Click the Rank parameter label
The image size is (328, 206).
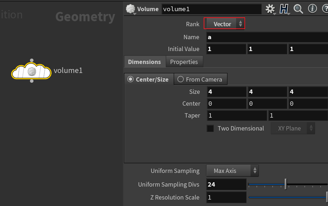click(193, 24)
